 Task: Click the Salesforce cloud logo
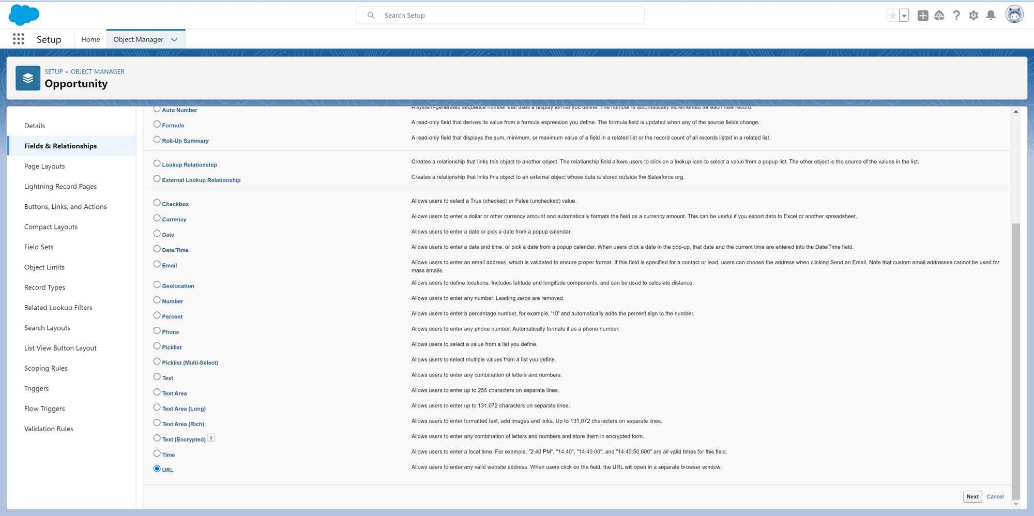[24, 15]
